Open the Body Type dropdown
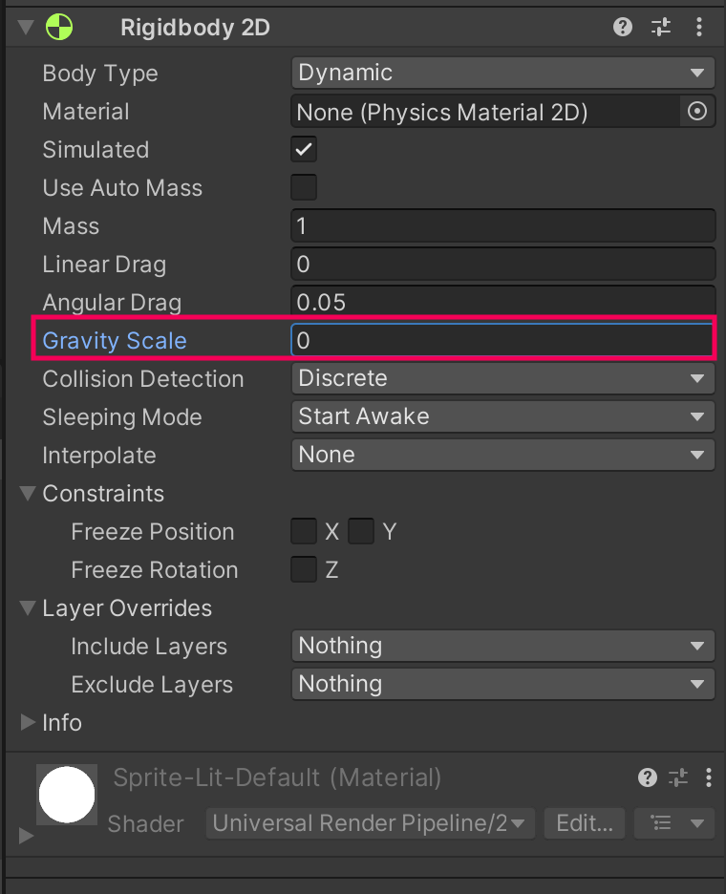The image size is (726, 894). coord(502,73)
